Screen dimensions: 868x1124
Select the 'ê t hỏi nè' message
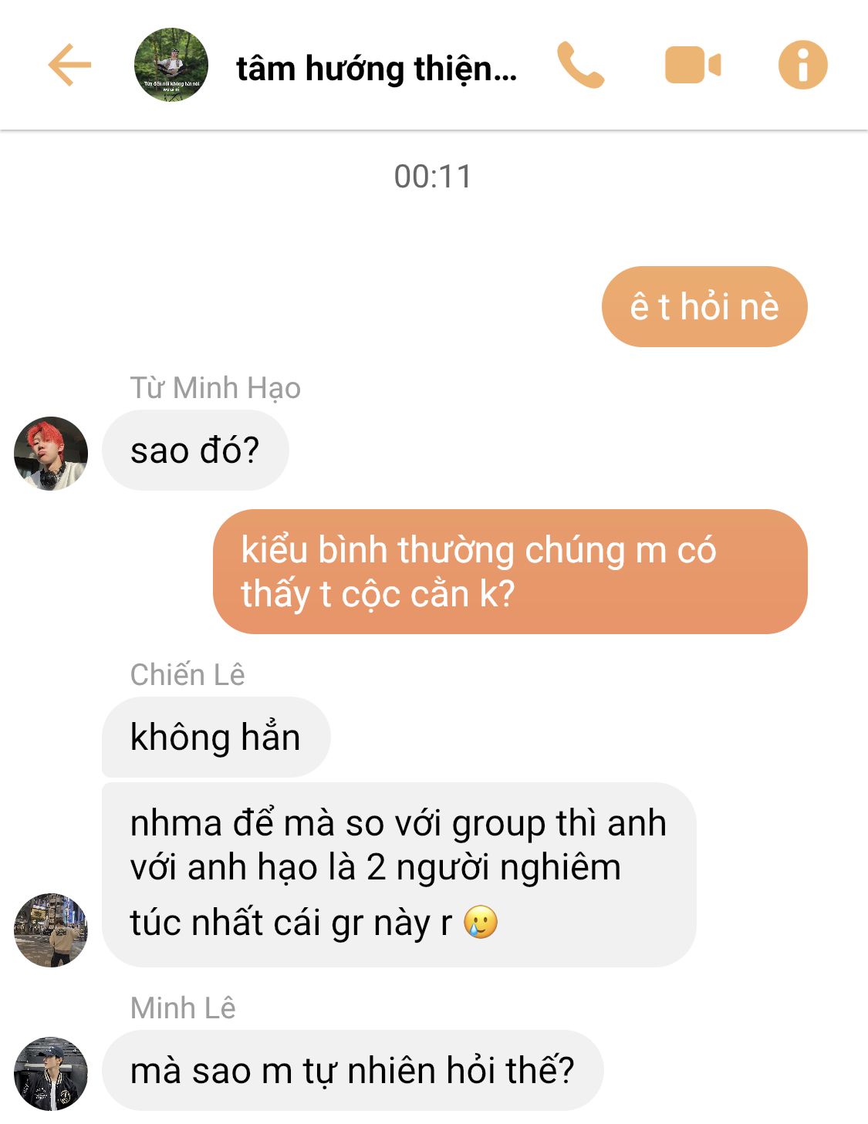pyautogui.click(x=704, y=306)
